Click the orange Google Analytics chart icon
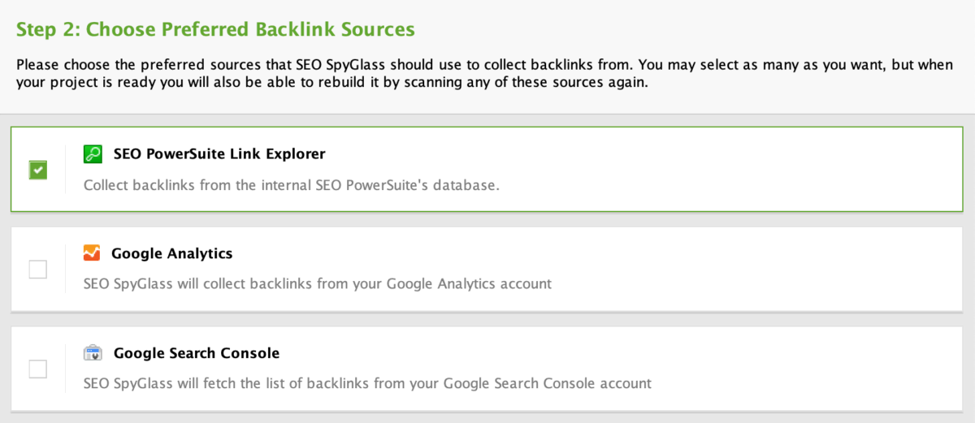Viewport: 975px width, 423px height. (x=92, y=253)
